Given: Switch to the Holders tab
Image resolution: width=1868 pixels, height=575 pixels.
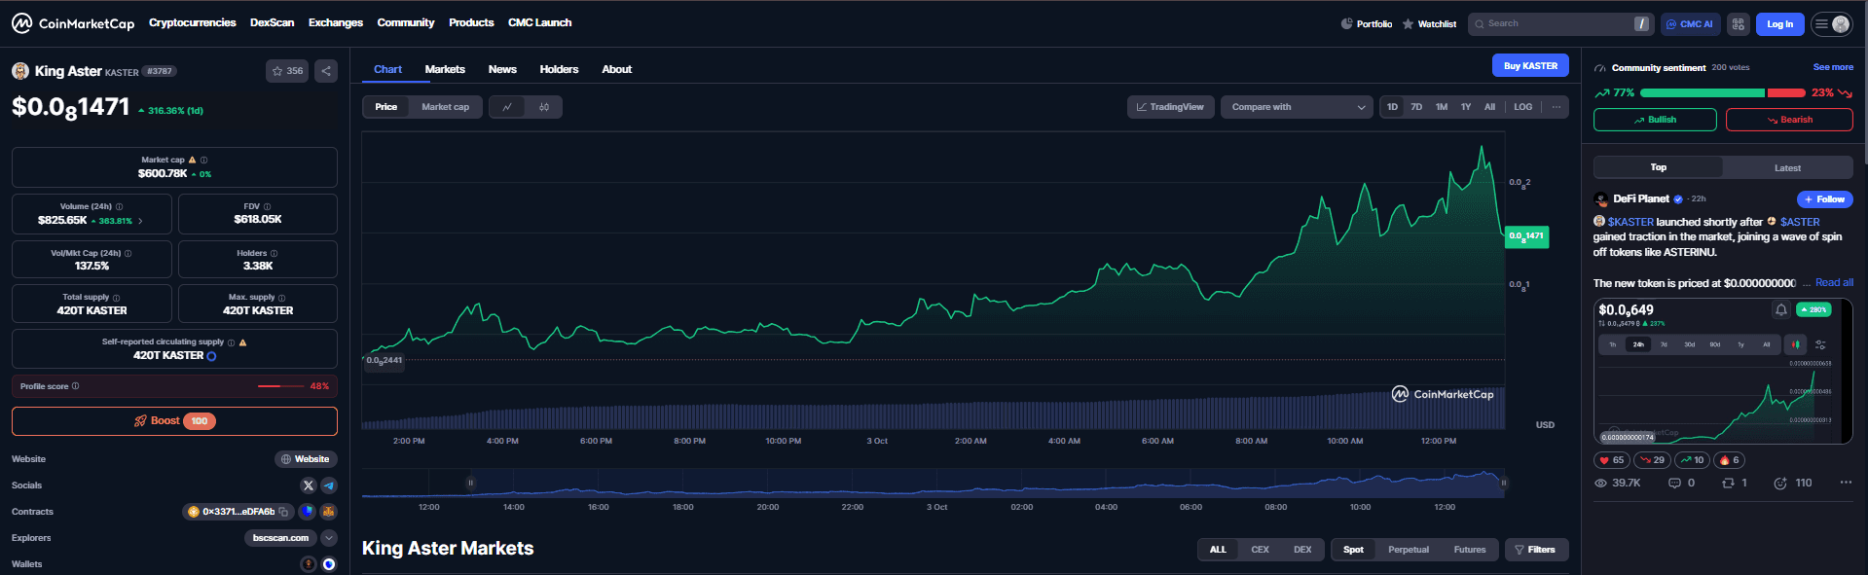Looking at the screenshot, I should point(559,69).
